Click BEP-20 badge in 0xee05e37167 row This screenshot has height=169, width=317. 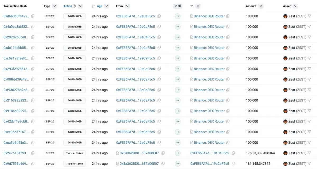pyautogui.click(x=50, y=132)
